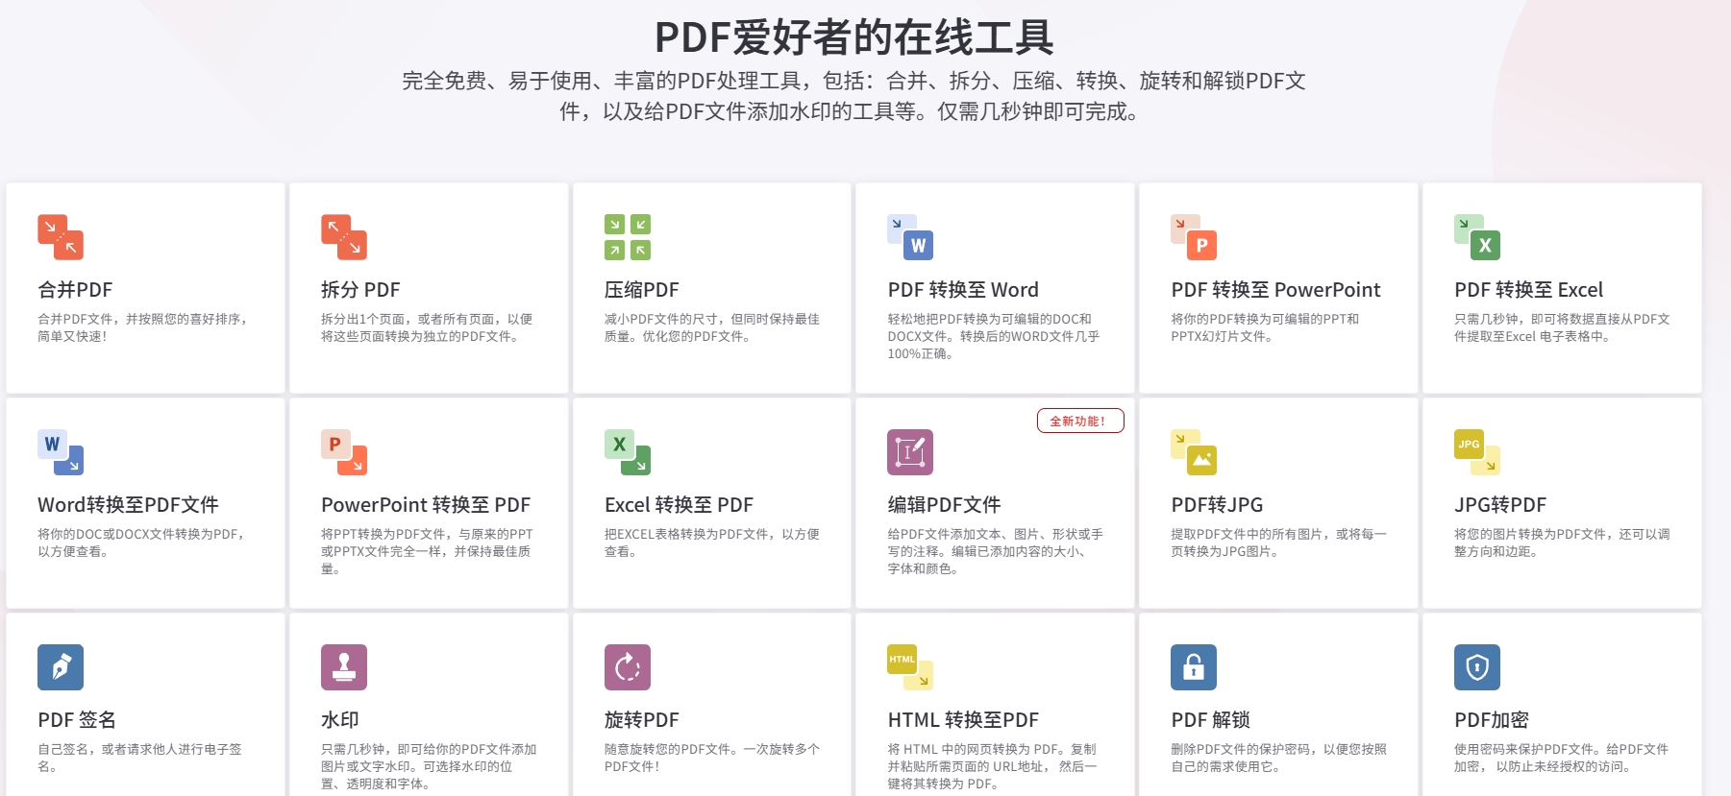Click the 压缩PDF compress icon

[628, 237]
